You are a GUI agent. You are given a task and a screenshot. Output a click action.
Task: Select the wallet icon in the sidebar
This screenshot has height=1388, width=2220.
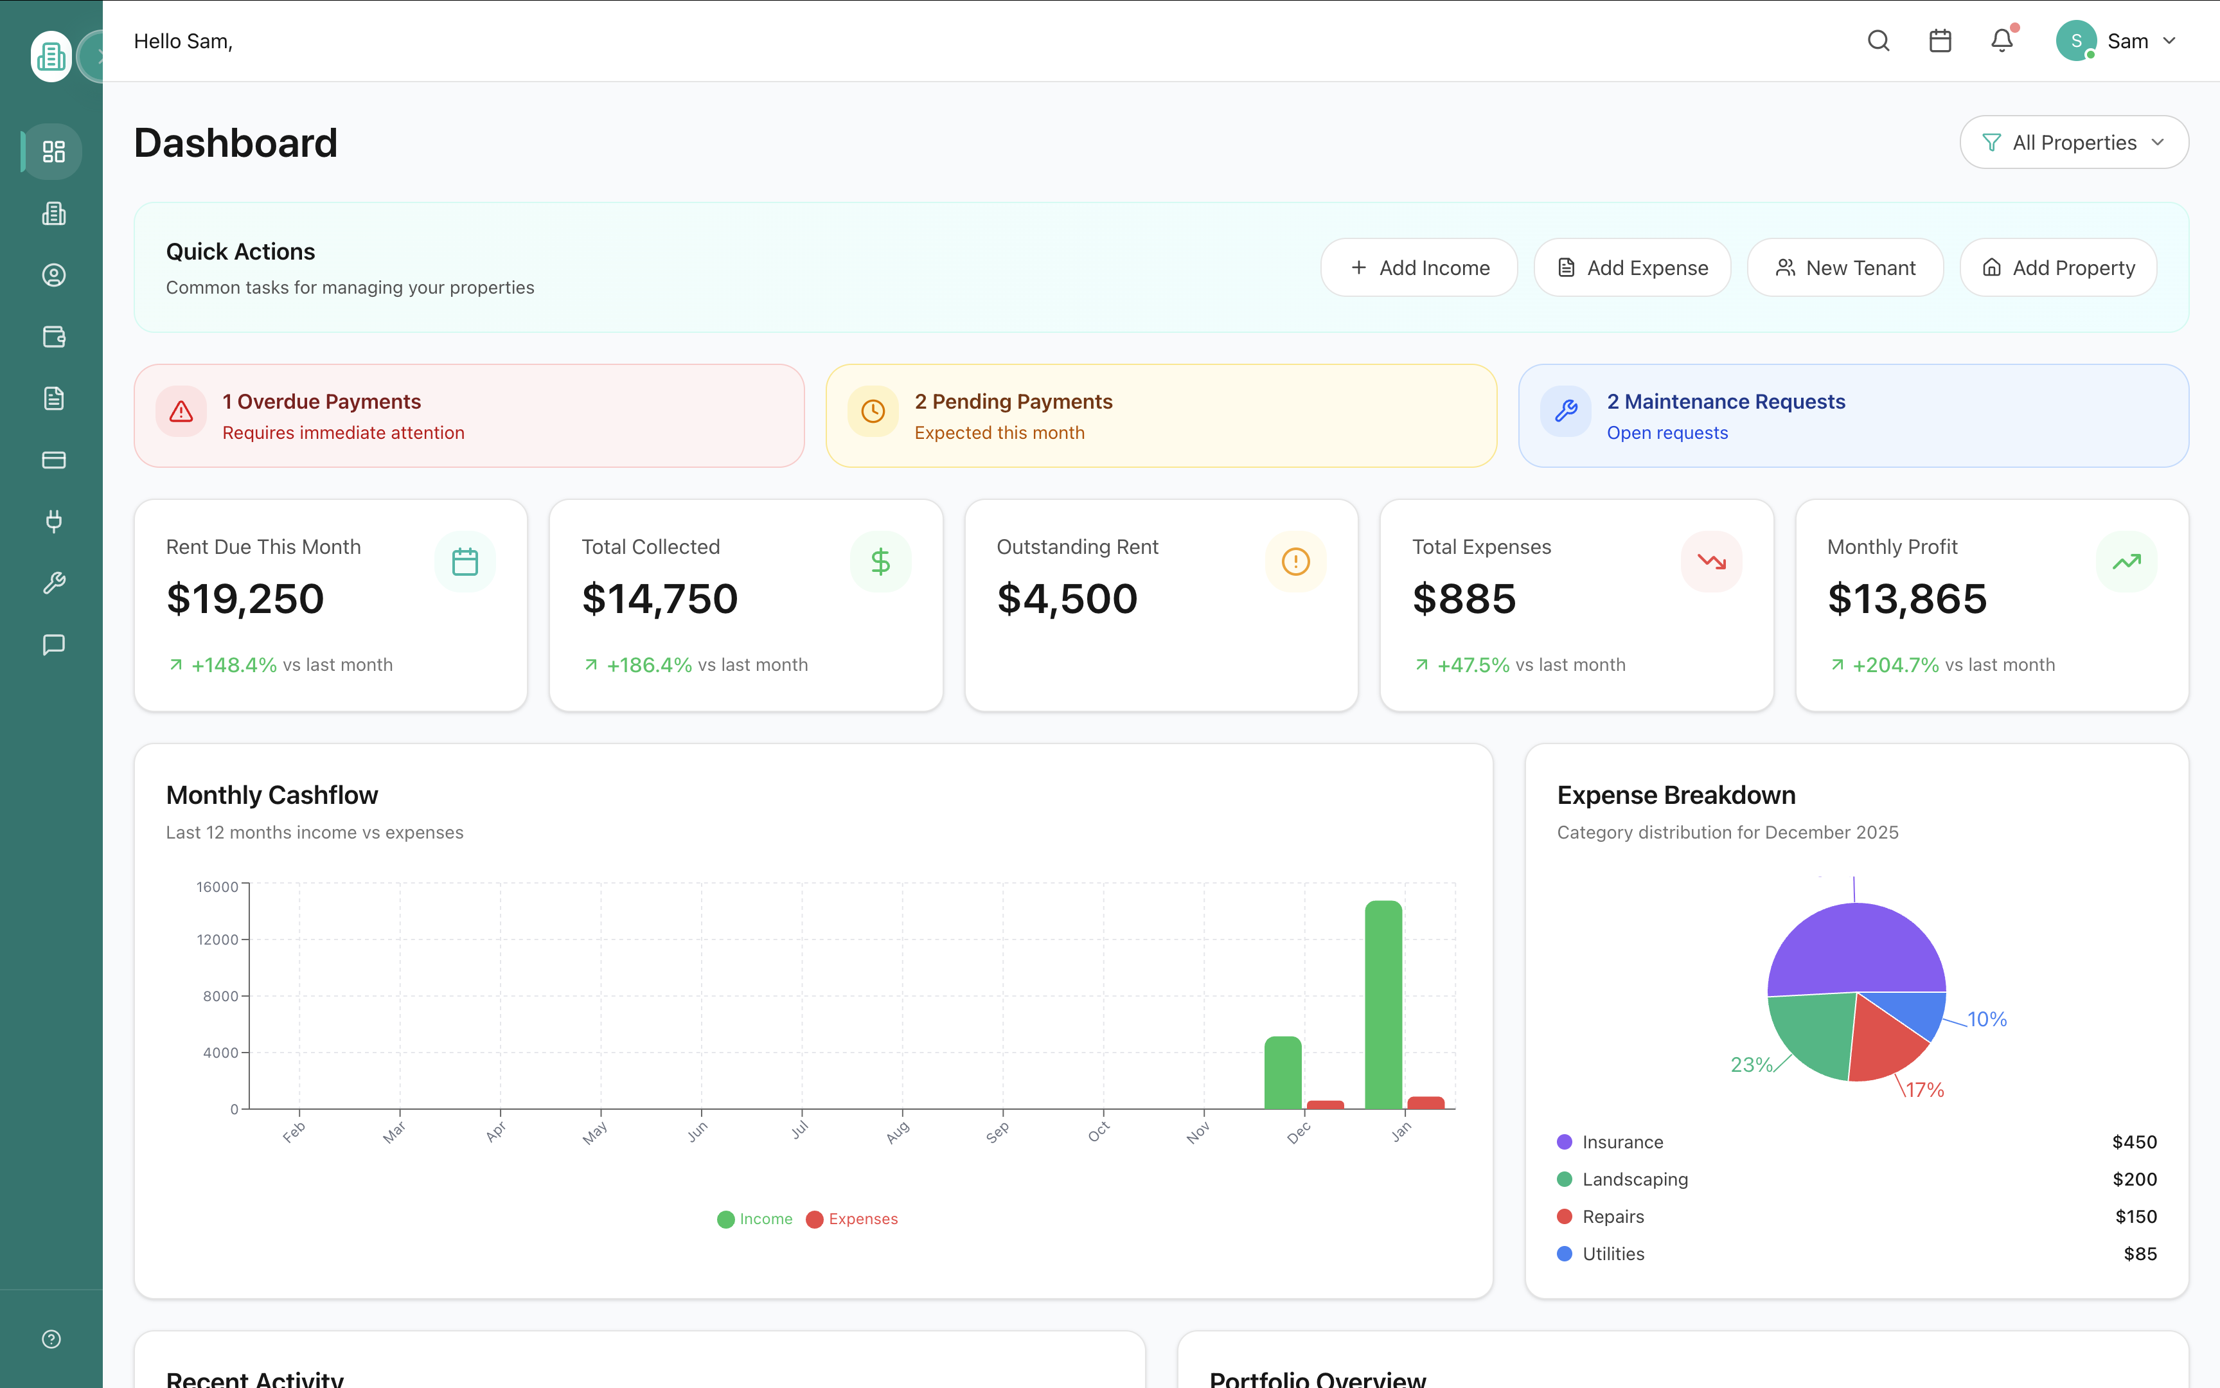(x=52, y=337)
